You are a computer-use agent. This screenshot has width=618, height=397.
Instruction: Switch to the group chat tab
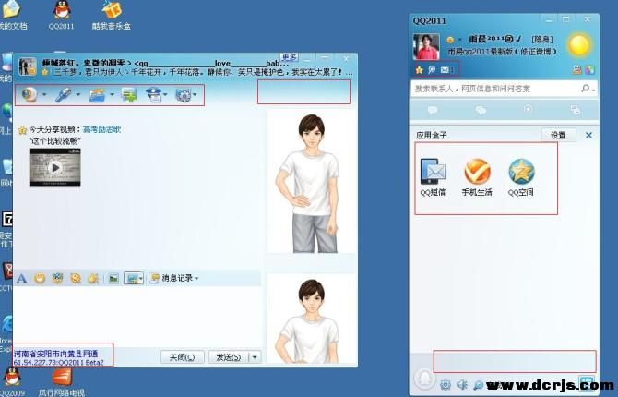[x=481, y=110]
